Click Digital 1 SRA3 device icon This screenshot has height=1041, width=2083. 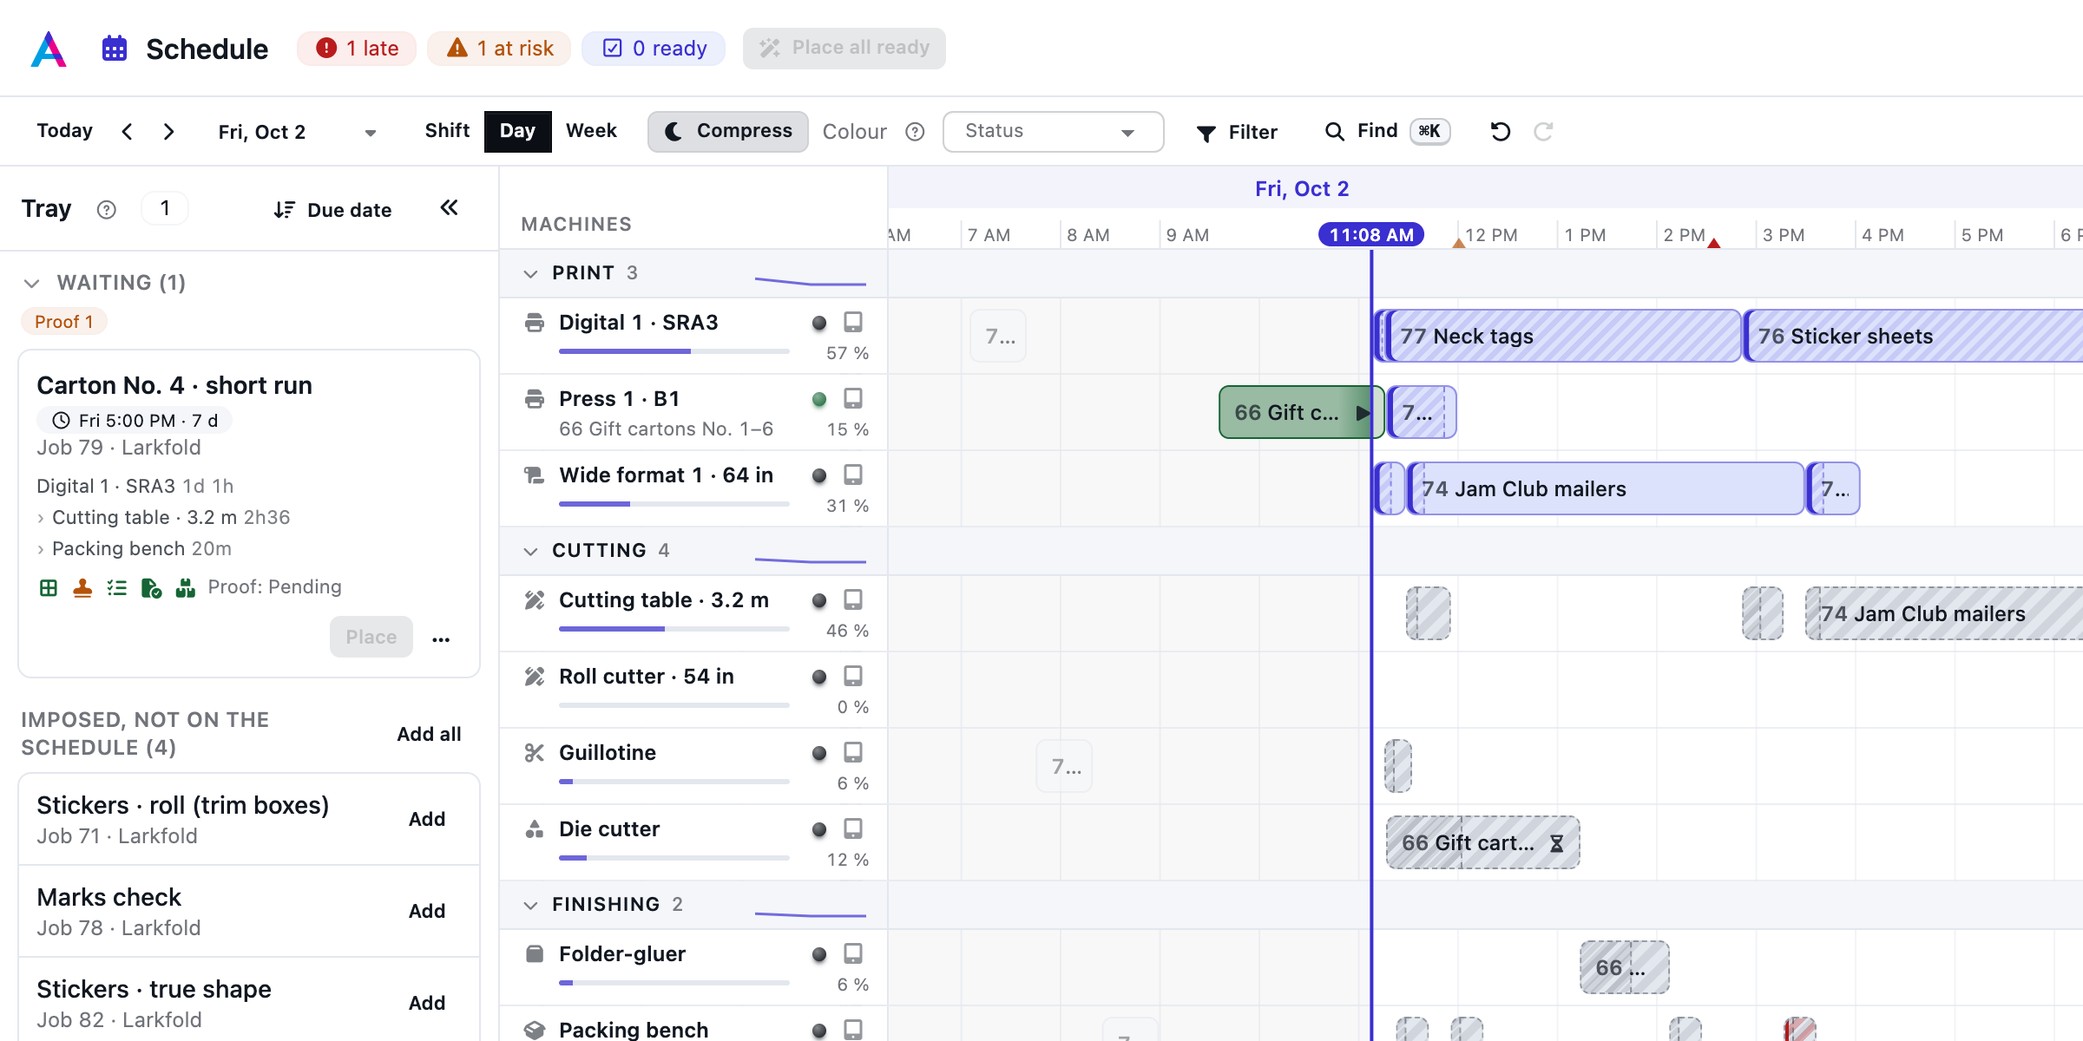tap(853, 323)
